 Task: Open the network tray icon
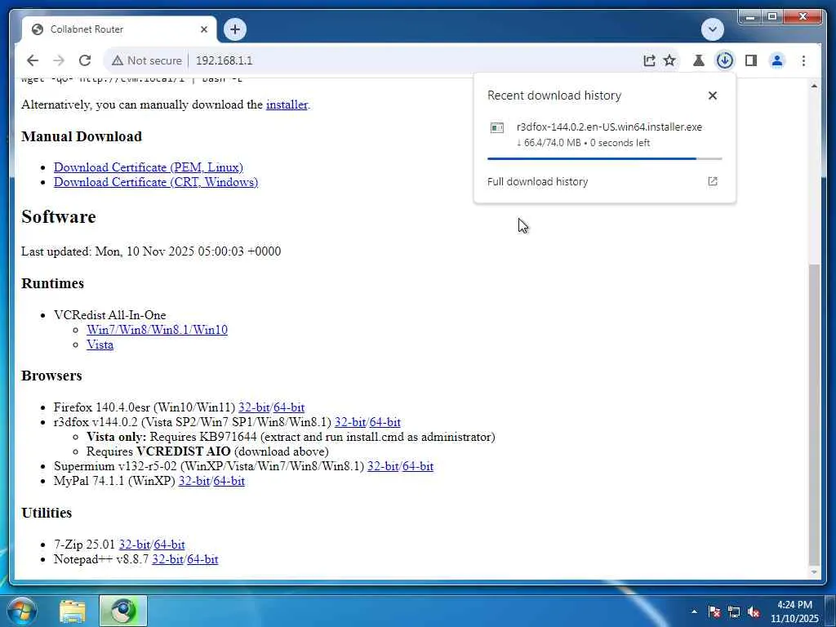[734, 612]
